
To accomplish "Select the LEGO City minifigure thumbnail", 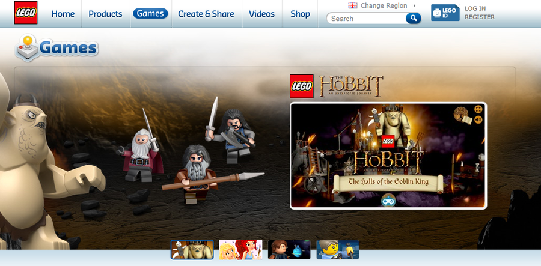I will [x=338, y=250].
